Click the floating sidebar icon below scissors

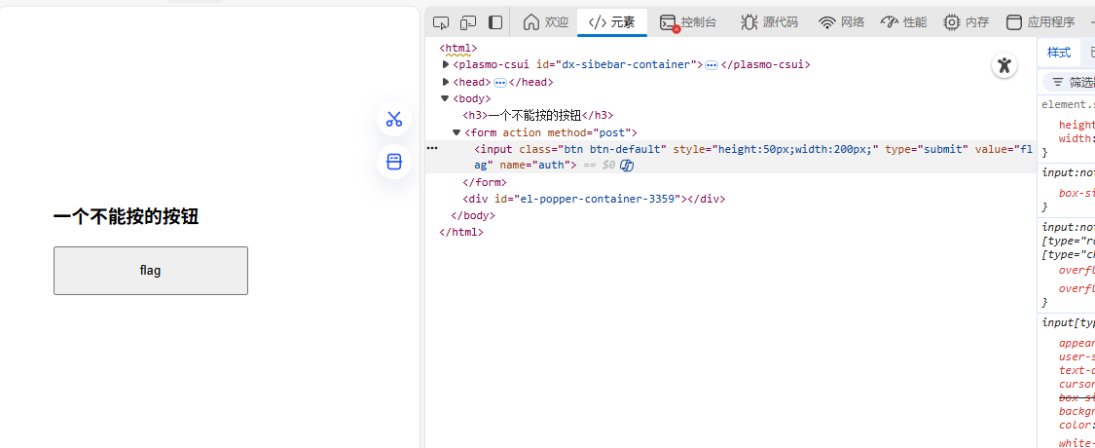click(394, 162)
